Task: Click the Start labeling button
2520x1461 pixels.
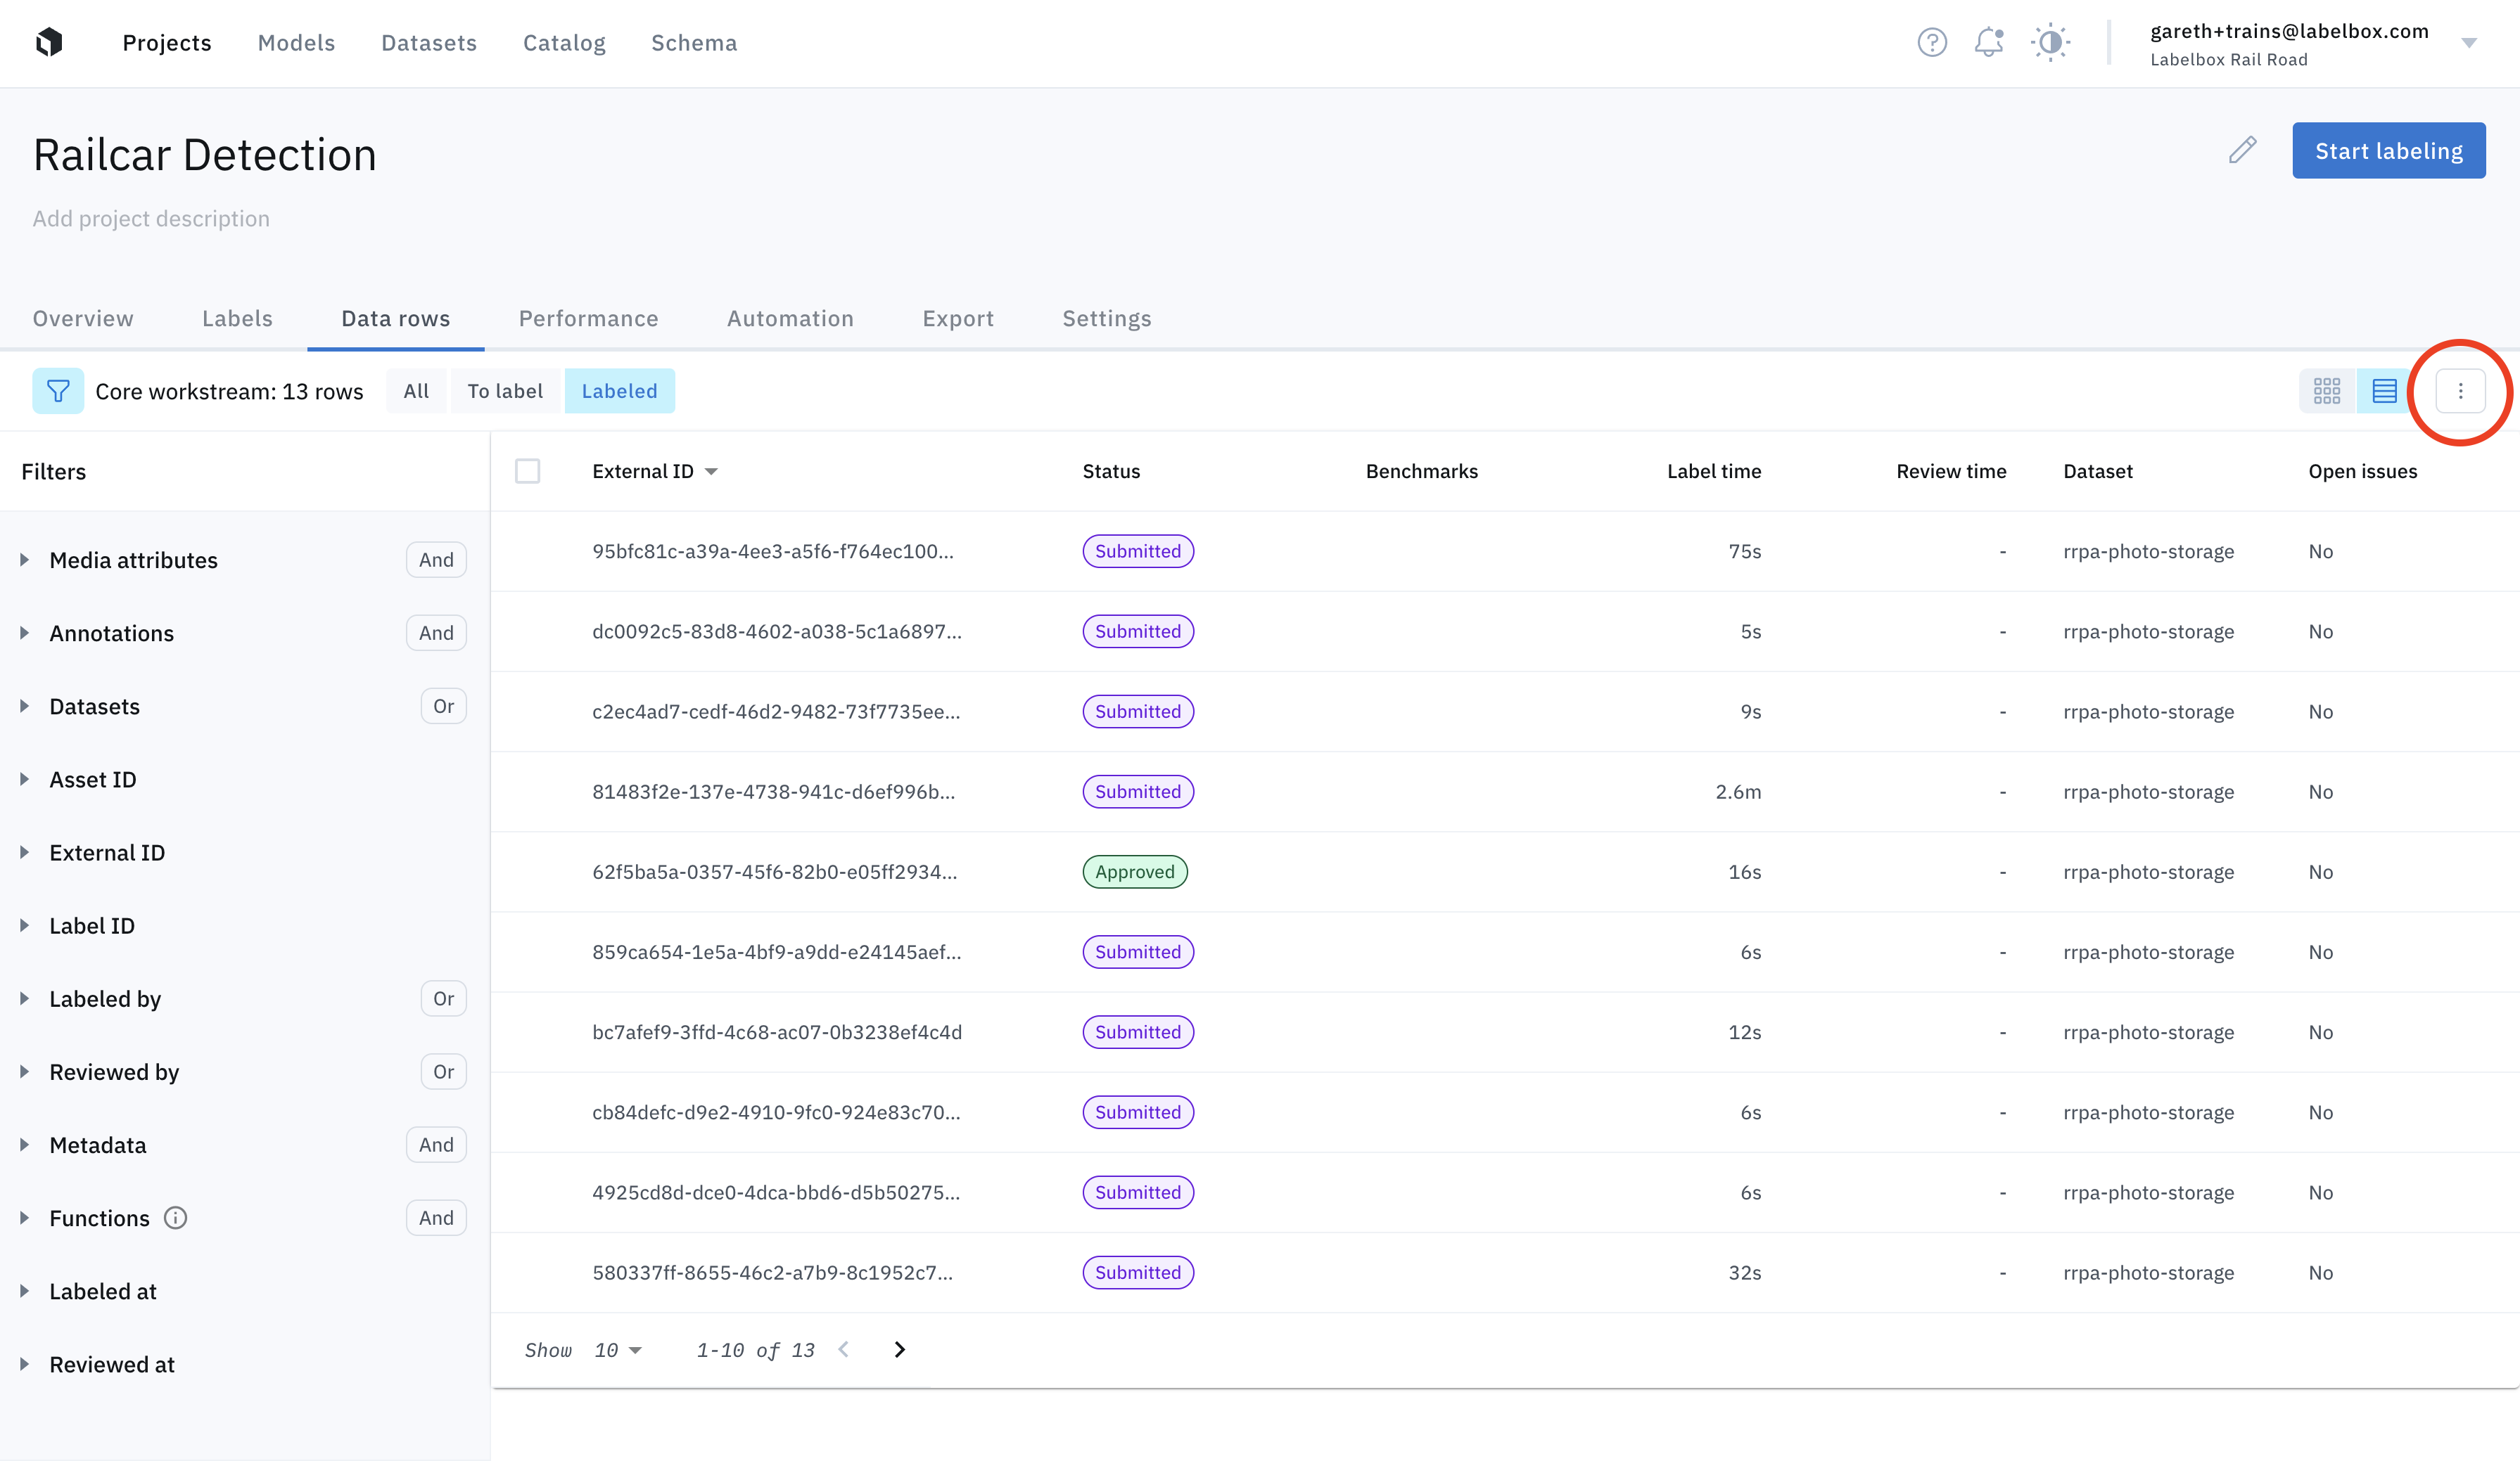Action: [x=2388, y=150]
